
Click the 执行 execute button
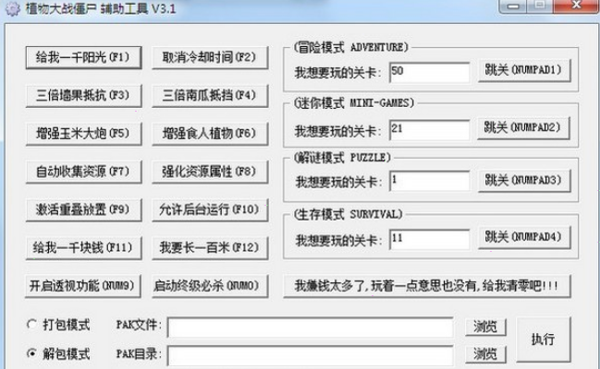543,339
